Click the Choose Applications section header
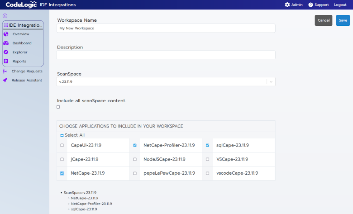353x214 pixels. (166, 126)
